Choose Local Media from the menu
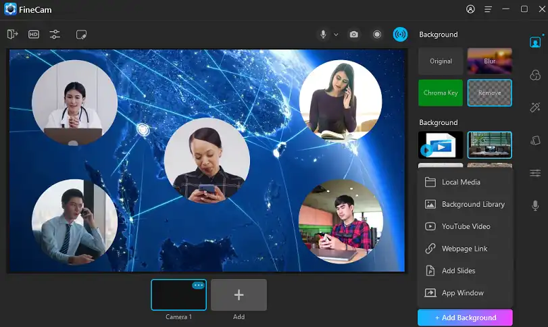 [465, 182]
